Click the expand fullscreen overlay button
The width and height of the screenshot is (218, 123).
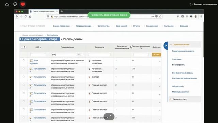(109, 117)
